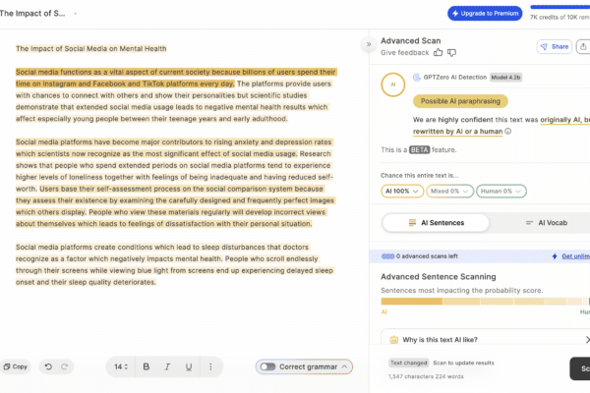Viewport: 590px width, 393px height.
Task: Open the 'Get unlimited' link
Action: click(575, 256)
